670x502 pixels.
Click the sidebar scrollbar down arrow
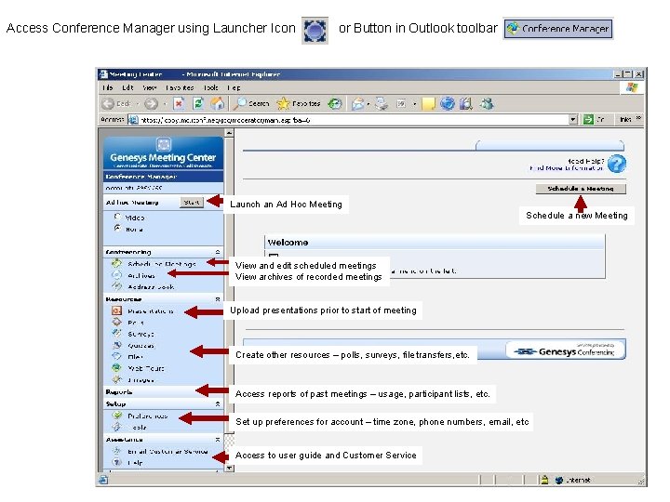pos(230,468)
